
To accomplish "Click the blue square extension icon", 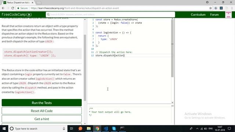I will click(x=221, y=8).
